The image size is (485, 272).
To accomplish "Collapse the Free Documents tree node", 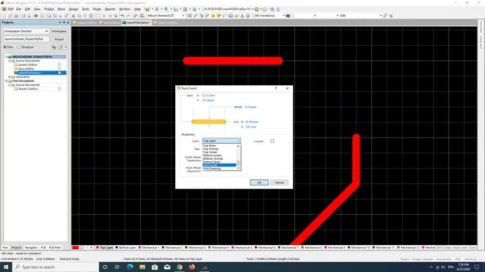I will coord(6,81).
